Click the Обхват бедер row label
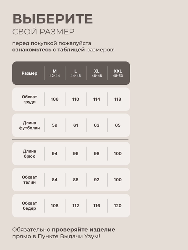The image size is (188, 250). [29, 206]
